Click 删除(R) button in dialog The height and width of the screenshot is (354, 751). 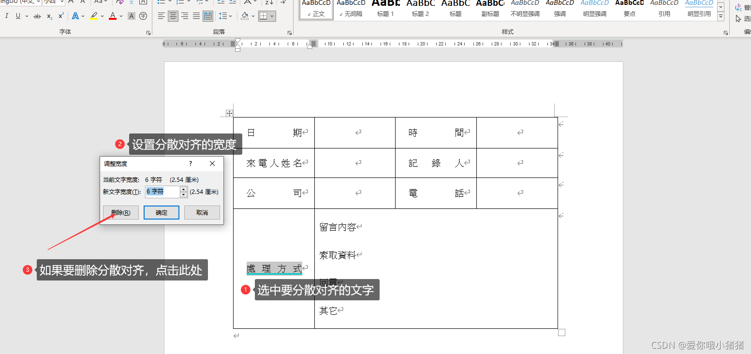[x=121, y=213]
